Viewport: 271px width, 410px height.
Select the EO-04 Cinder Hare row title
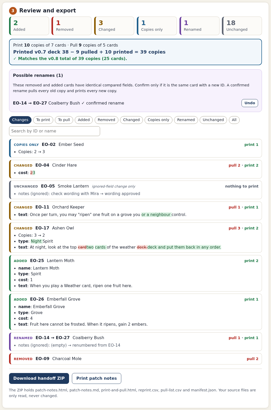pyautogui.click(x=56, y=165)
